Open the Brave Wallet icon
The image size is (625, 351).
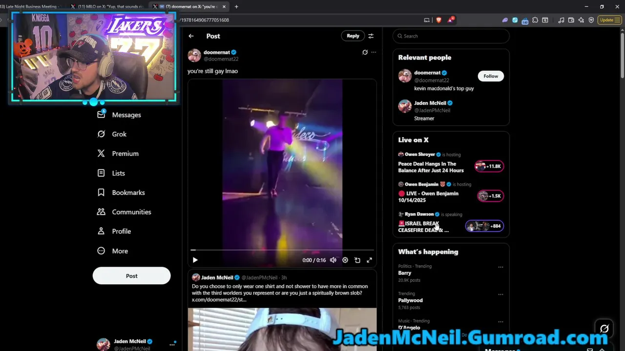coord(571,20)
